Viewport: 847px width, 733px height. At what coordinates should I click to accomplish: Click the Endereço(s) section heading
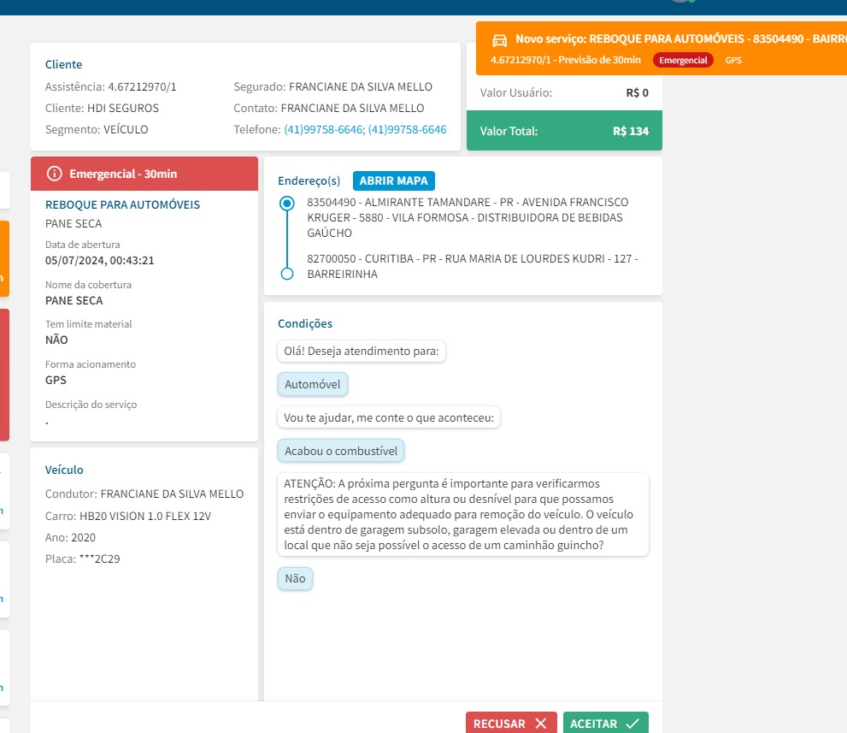click(309, 181)
